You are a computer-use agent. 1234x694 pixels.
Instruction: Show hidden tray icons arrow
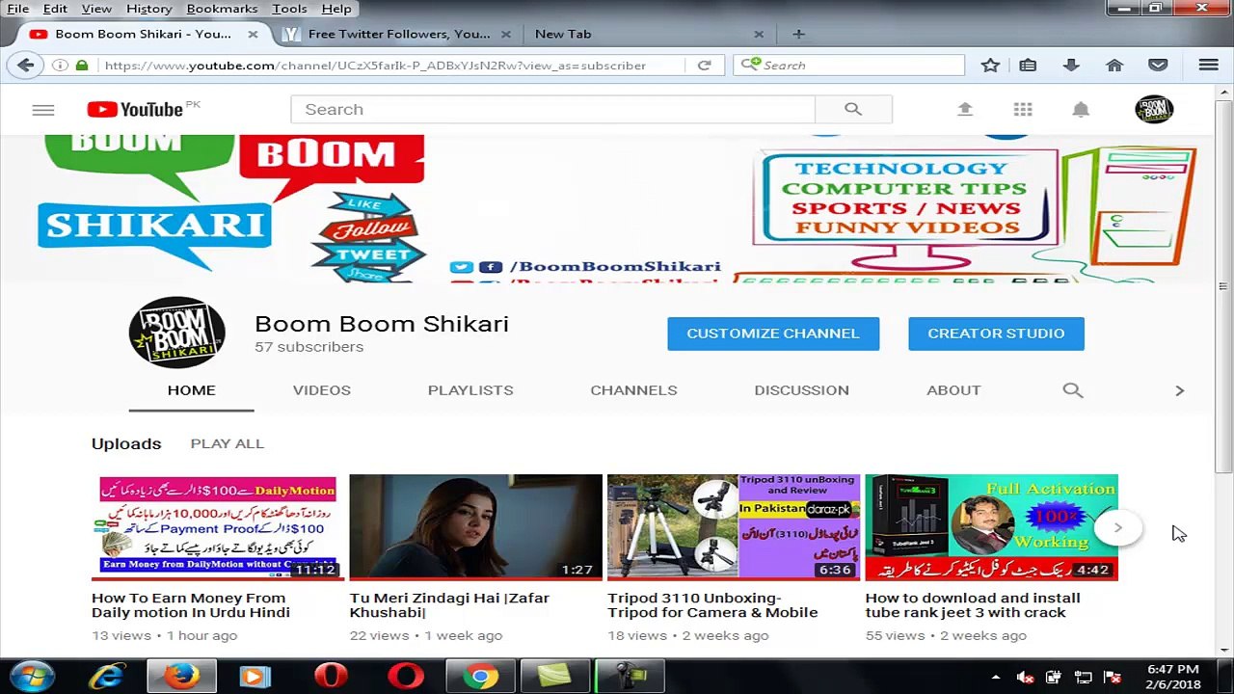996,678
